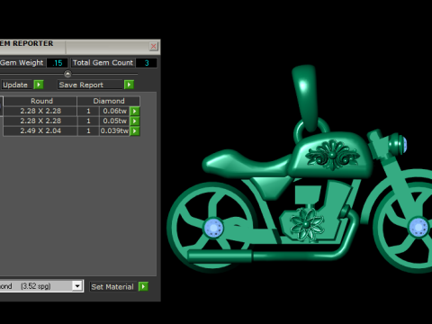
Task: Click the Total Gem Count value 3
Action: click(x=147, y=63)
